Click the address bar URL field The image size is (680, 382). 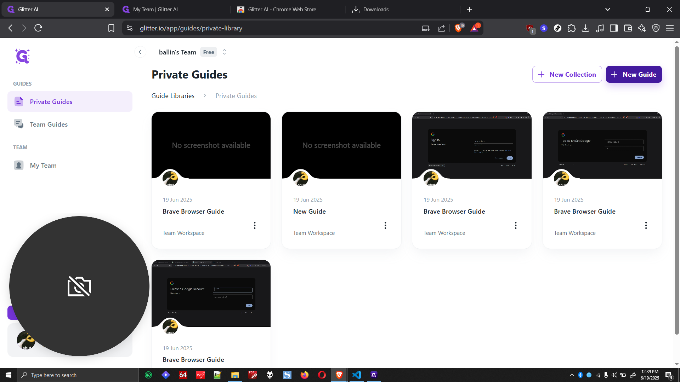(276, 28)
